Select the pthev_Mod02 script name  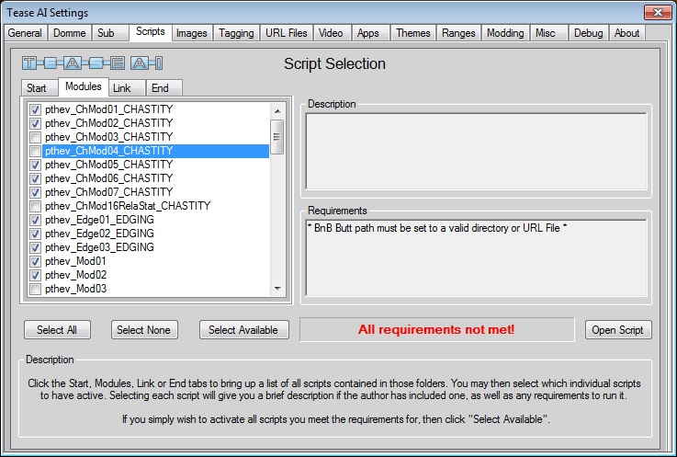pos(75,275)
